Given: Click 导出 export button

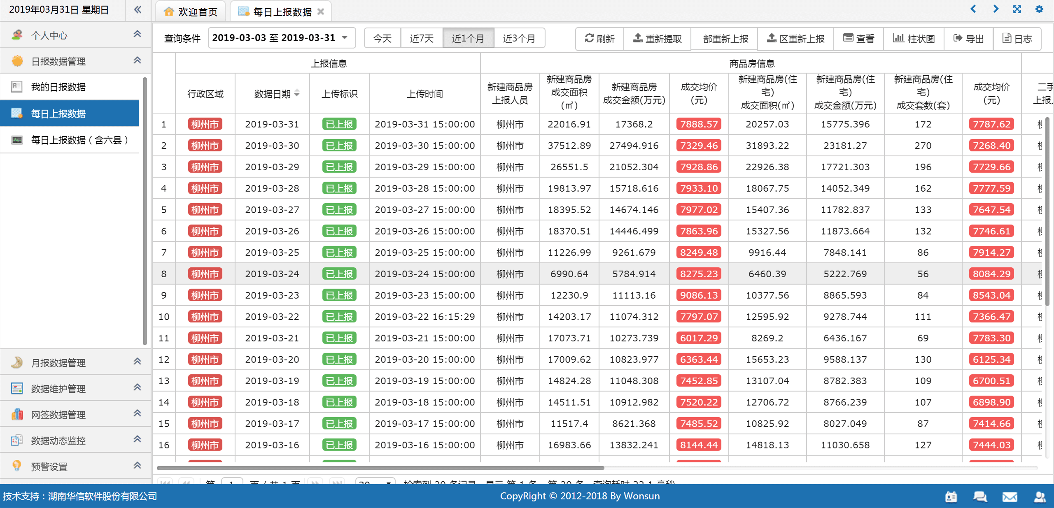Looking at the screenshot, I should (968, 38).
